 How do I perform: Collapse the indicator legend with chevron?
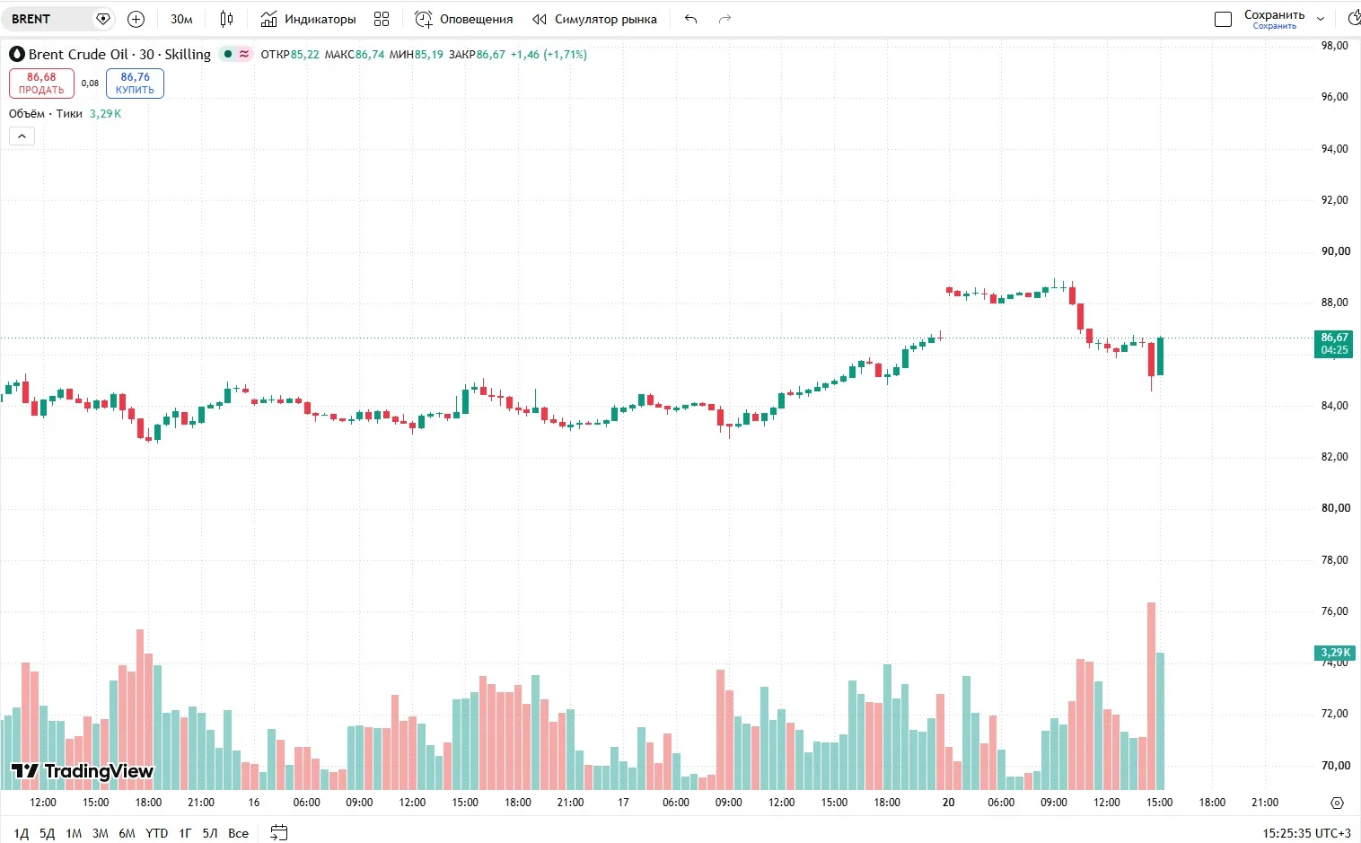[x=22, y=136]
